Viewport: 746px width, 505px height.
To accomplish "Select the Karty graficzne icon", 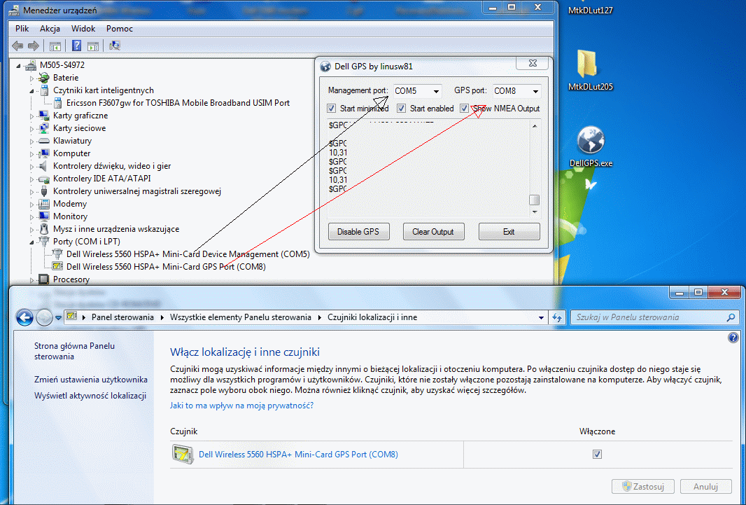I will click(x=44, y=116).
